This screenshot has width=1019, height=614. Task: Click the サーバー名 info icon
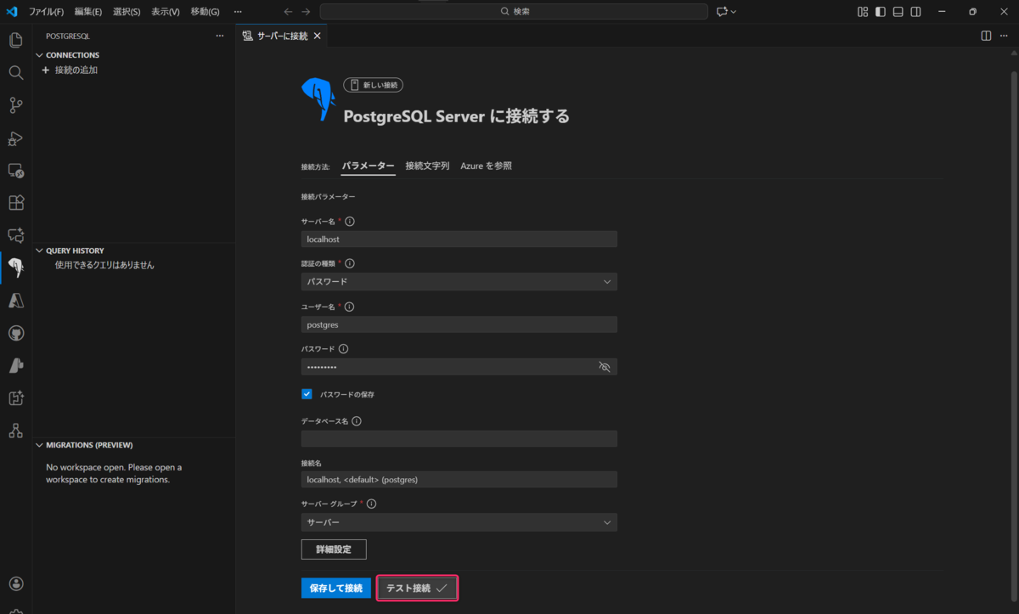click(348, 221)
